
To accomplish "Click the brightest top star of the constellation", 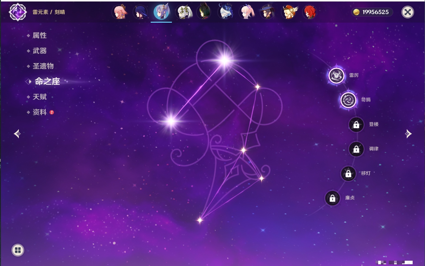I will [x=225, y=61].
